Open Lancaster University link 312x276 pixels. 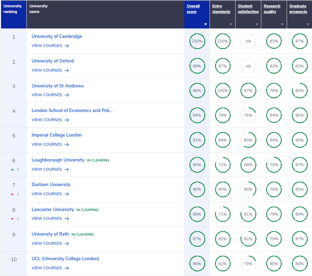[x=53, y=209]
